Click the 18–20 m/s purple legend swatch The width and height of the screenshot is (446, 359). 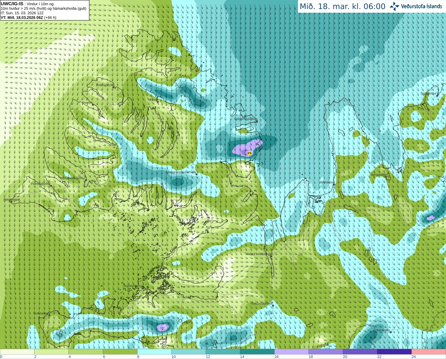pos(326,352)
